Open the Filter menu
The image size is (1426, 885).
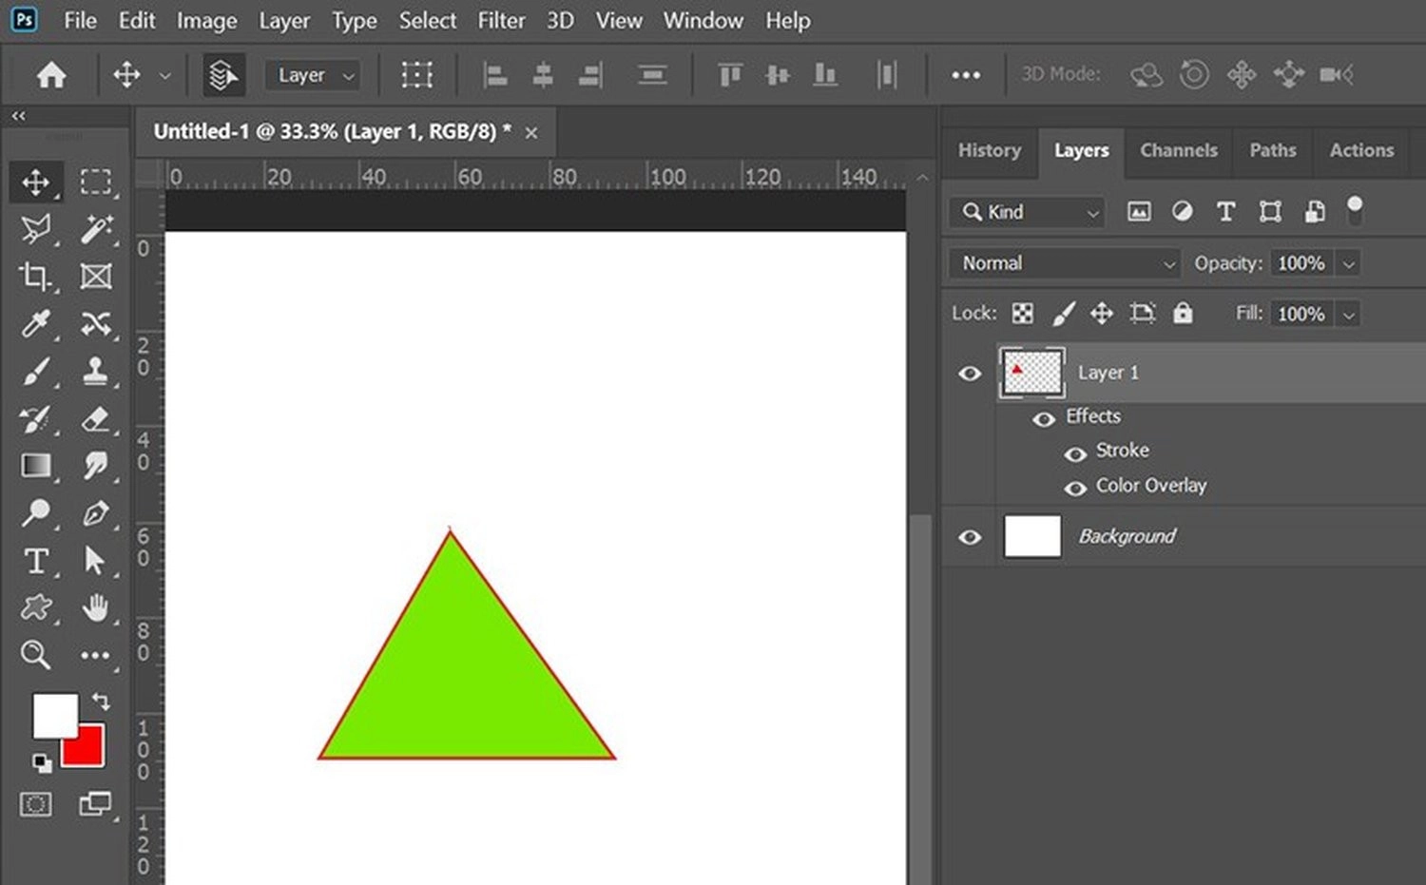(x=501, y=20)
